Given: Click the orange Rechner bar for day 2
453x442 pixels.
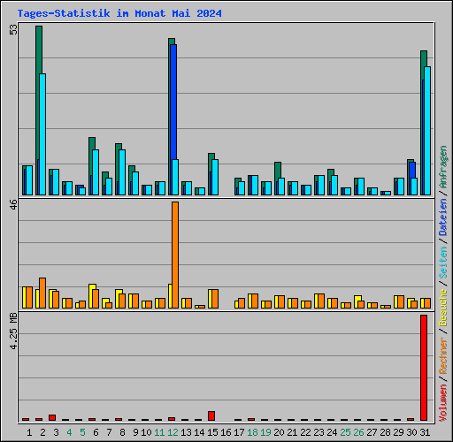Looking at the screenshot, I should 42,293.
